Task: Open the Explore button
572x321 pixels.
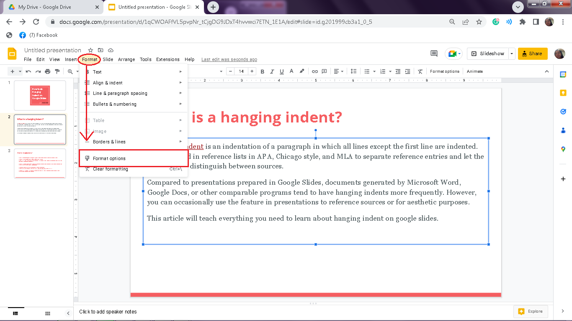Action: 531,311
